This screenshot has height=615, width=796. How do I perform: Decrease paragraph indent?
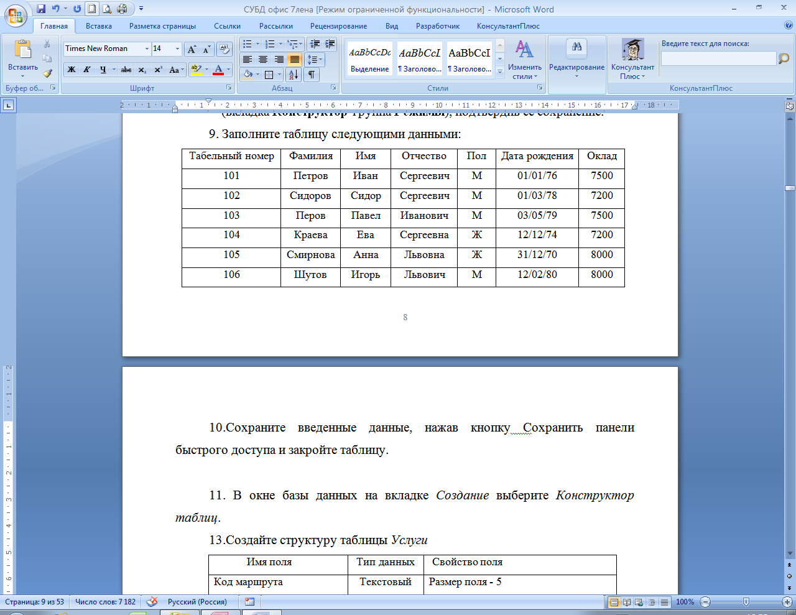tap(315, 44)
